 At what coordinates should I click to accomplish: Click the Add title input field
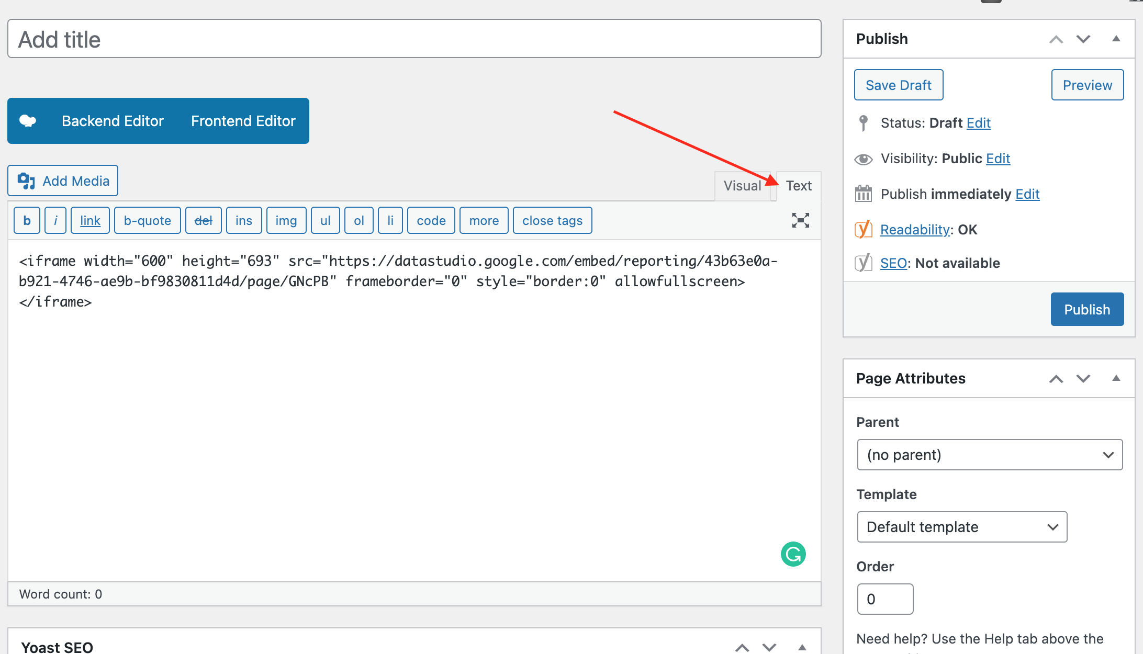coord(414,39)
